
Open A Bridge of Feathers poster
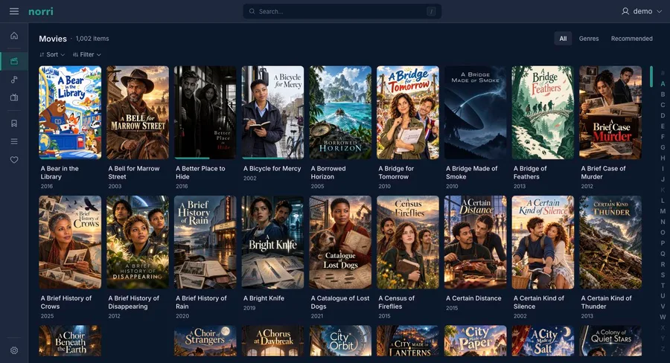coord(543,112)
